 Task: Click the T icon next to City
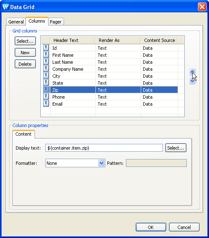46,76
